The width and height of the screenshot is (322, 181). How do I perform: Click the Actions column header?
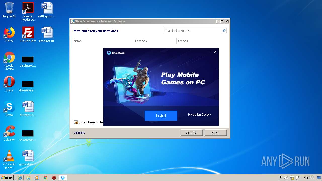[x=183, y=41]
